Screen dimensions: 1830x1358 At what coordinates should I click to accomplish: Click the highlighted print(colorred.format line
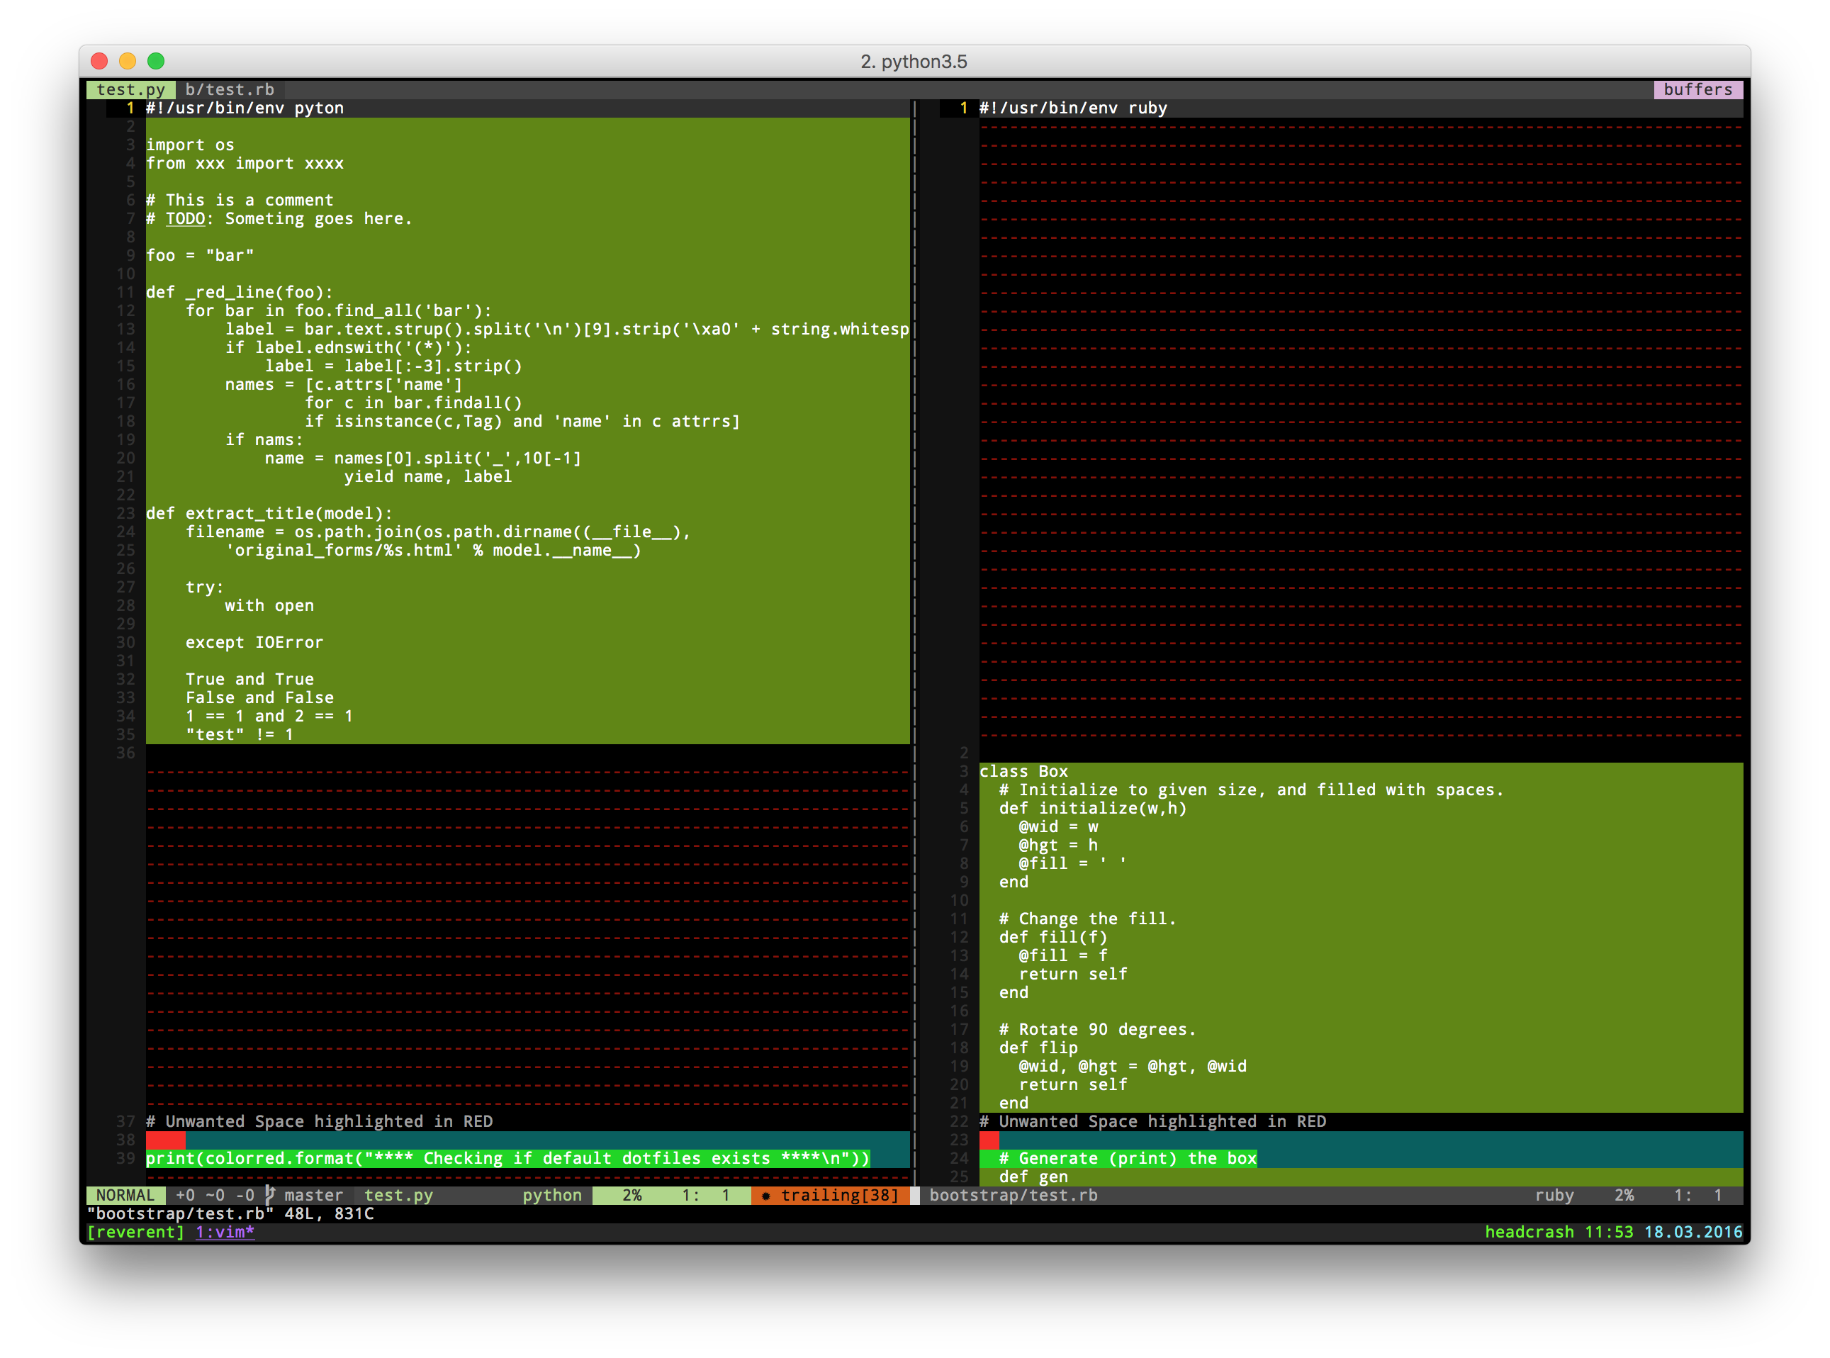tap(507, 1159)
